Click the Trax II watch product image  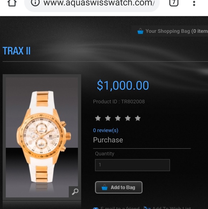point(42,137)
